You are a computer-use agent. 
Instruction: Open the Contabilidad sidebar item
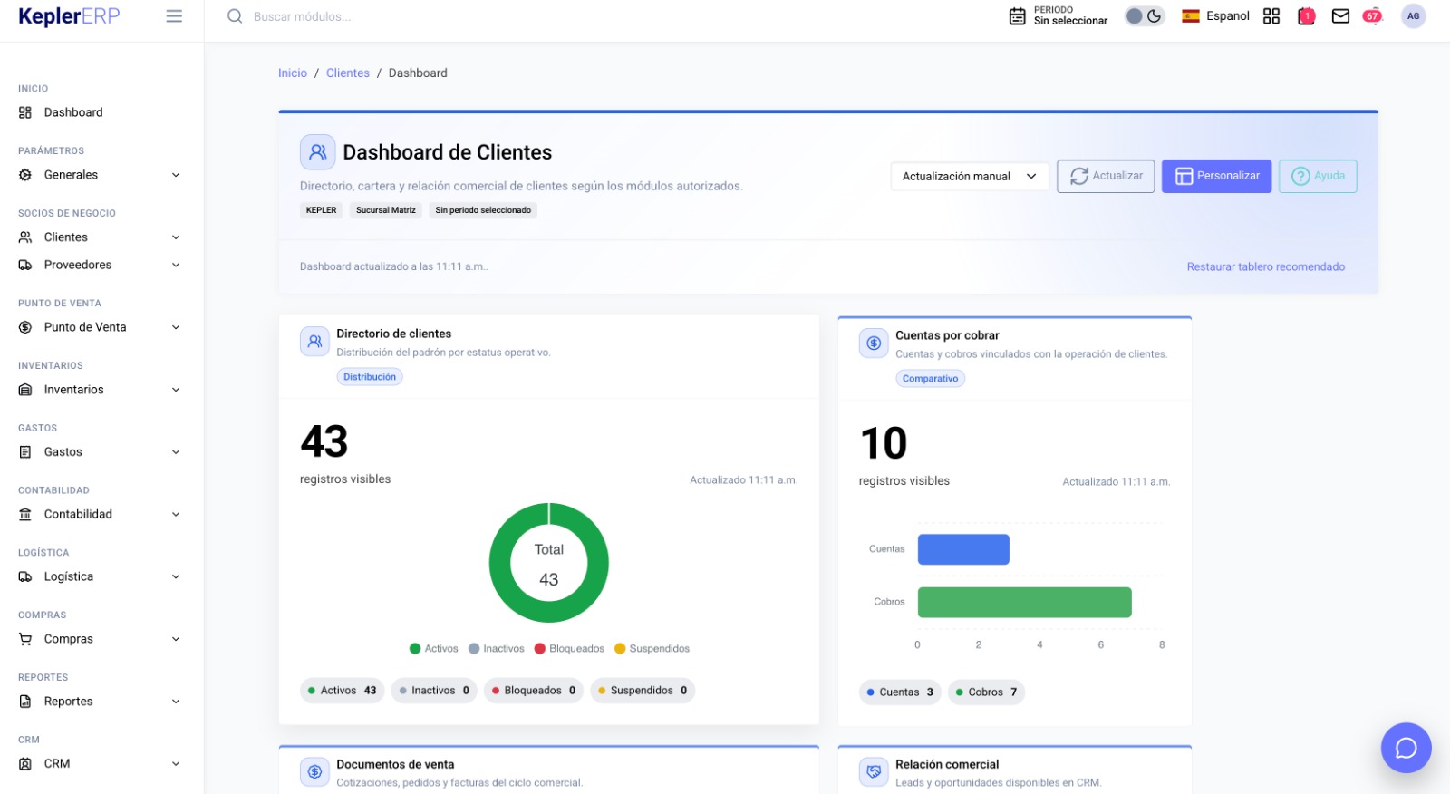tap(101, 514)
